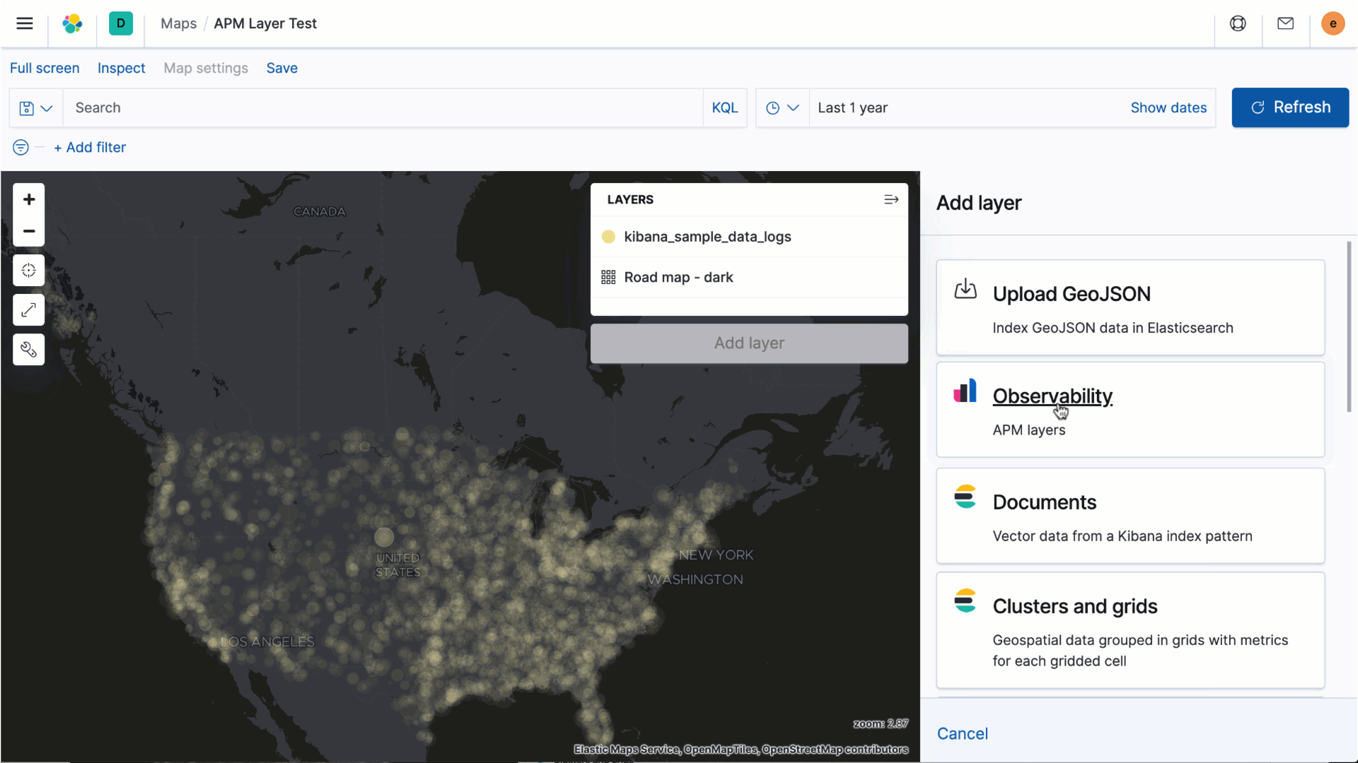Select the set view crosshair map tool
Screen dimensions: 1358x763
coord(28,271)
